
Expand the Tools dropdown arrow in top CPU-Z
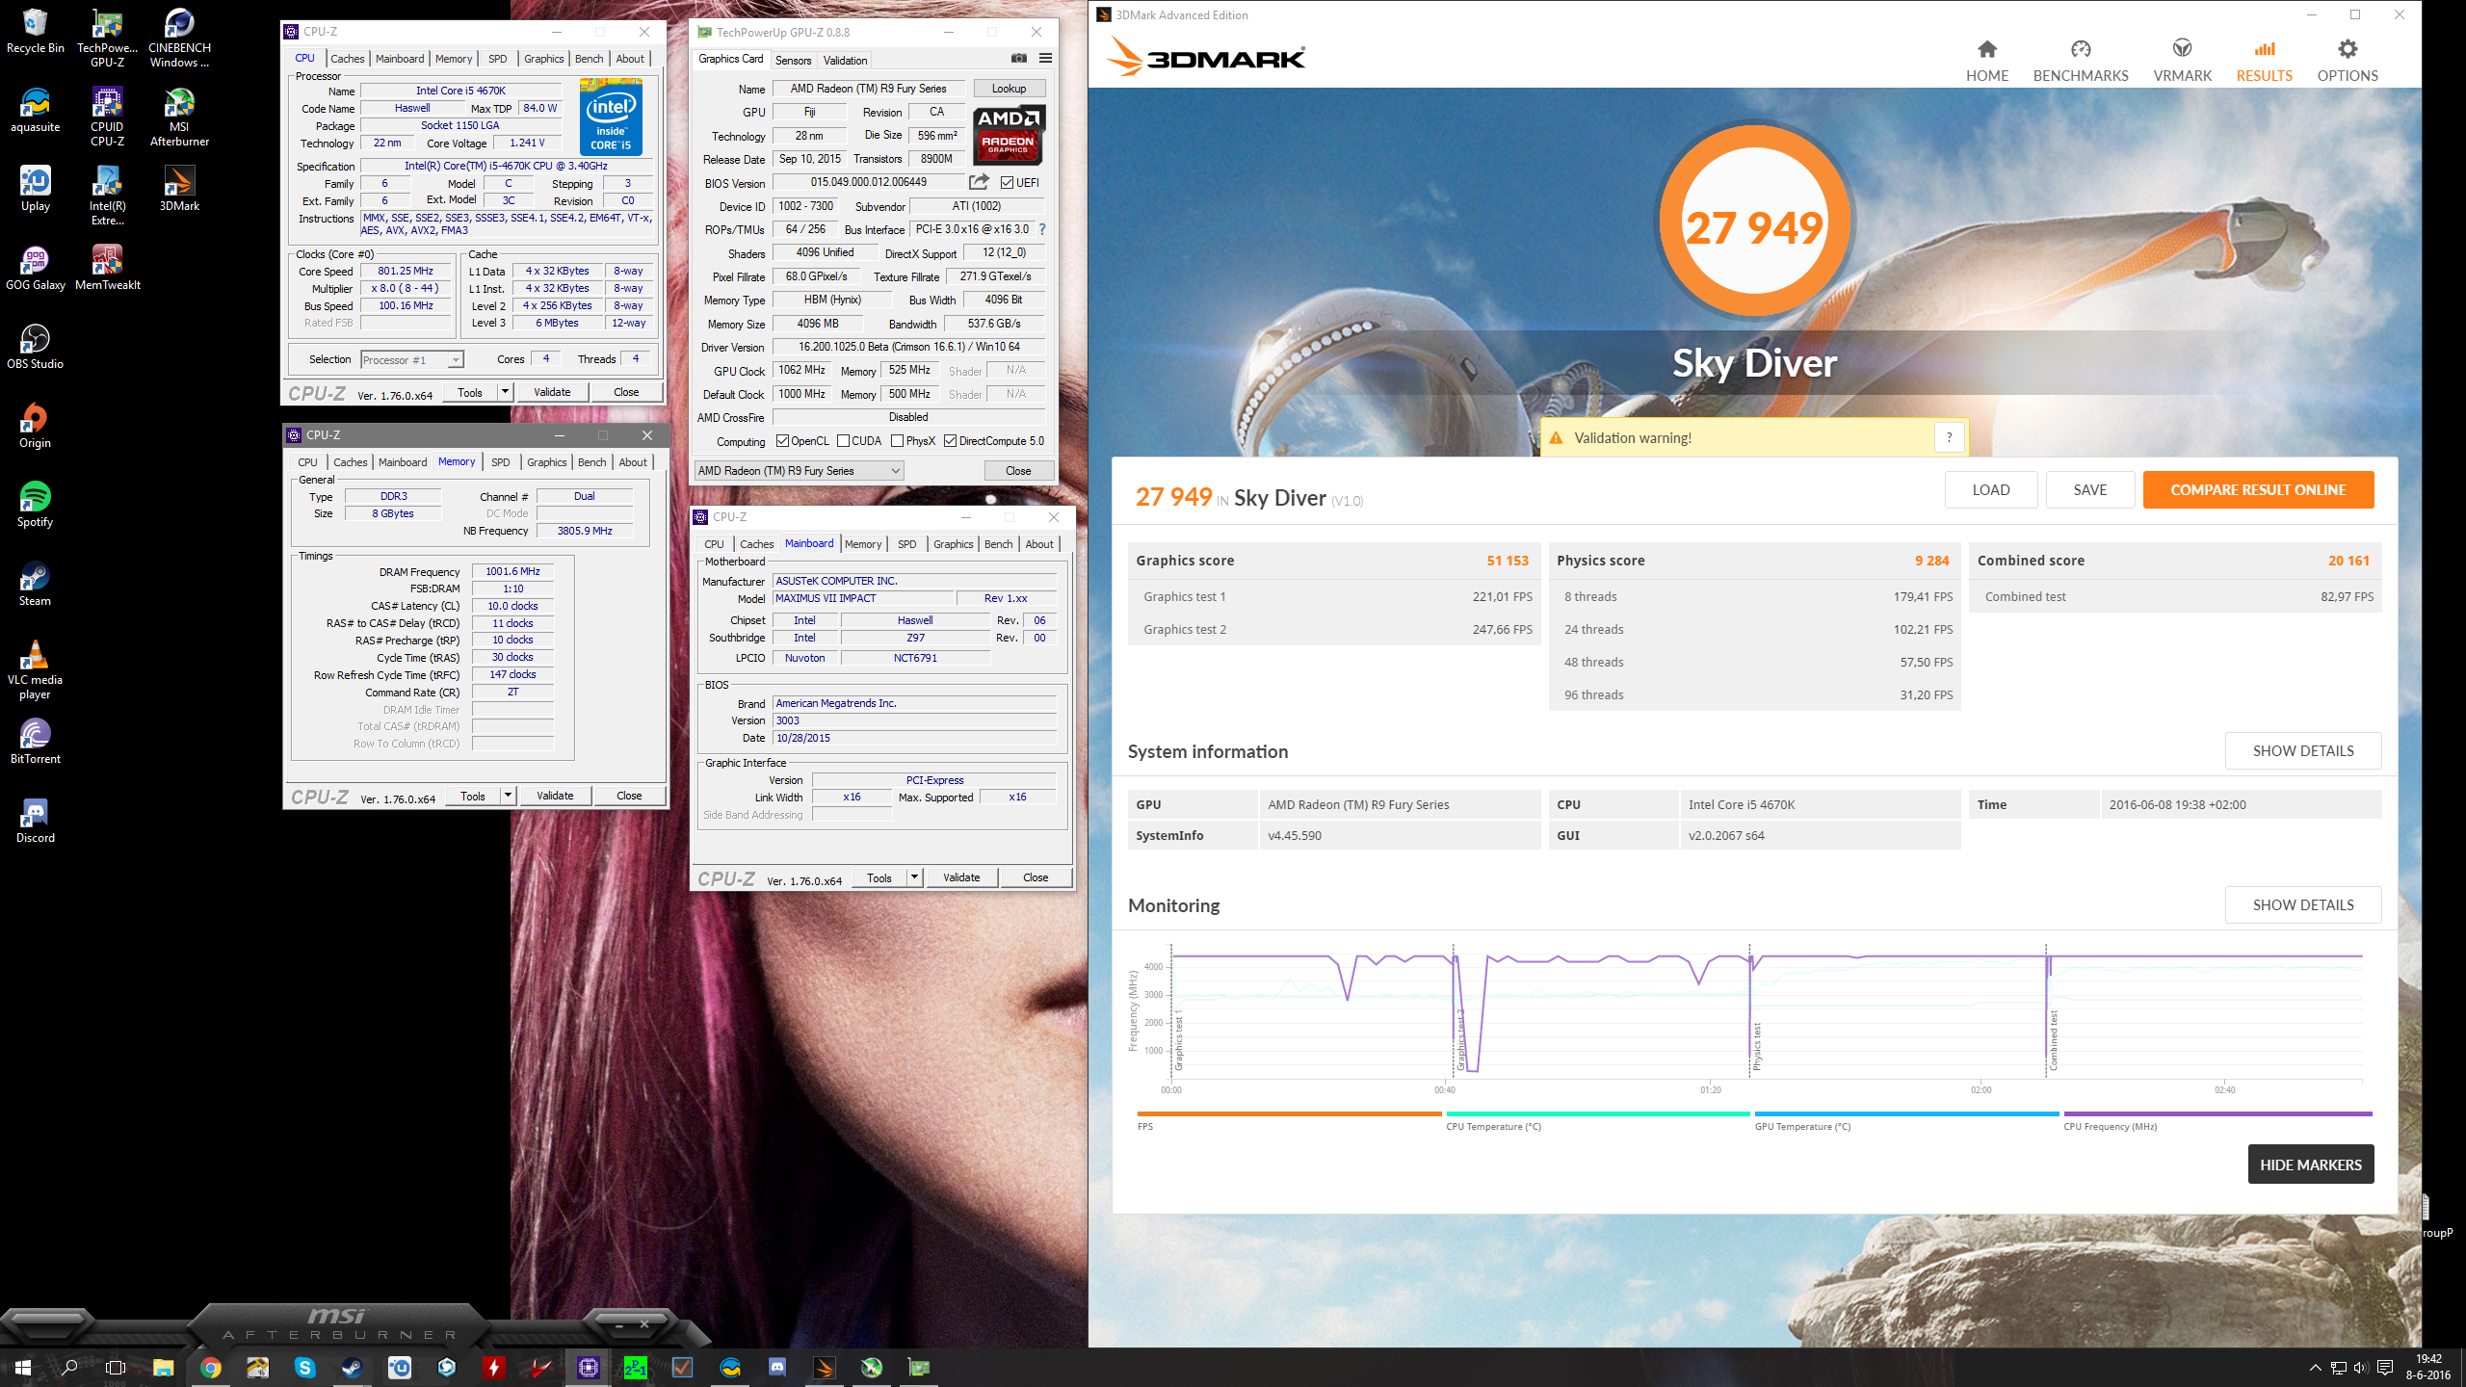click(x=504, y=392)
